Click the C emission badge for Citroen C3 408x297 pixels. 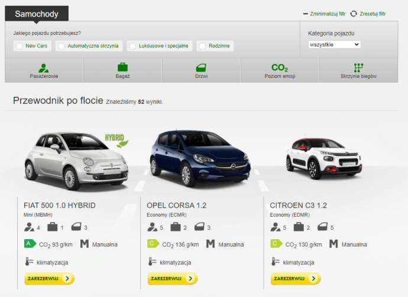click(x=276, y=244)
